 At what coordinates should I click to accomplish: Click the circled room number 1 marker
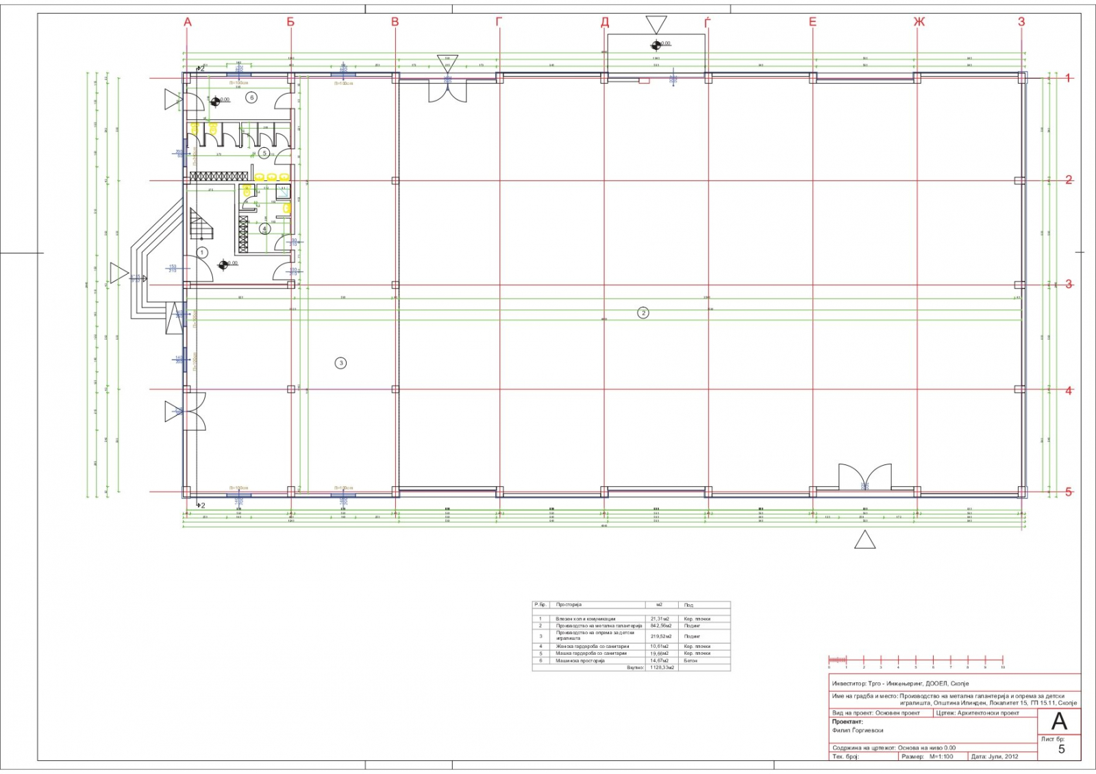202,253
